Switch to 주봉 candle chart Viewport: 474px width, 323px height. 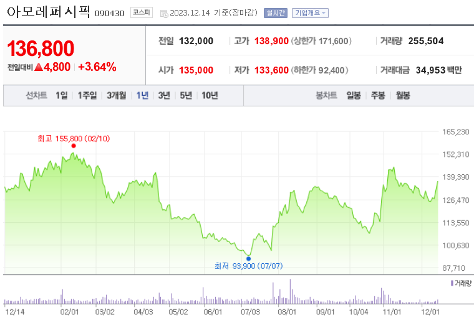point(378,96)
